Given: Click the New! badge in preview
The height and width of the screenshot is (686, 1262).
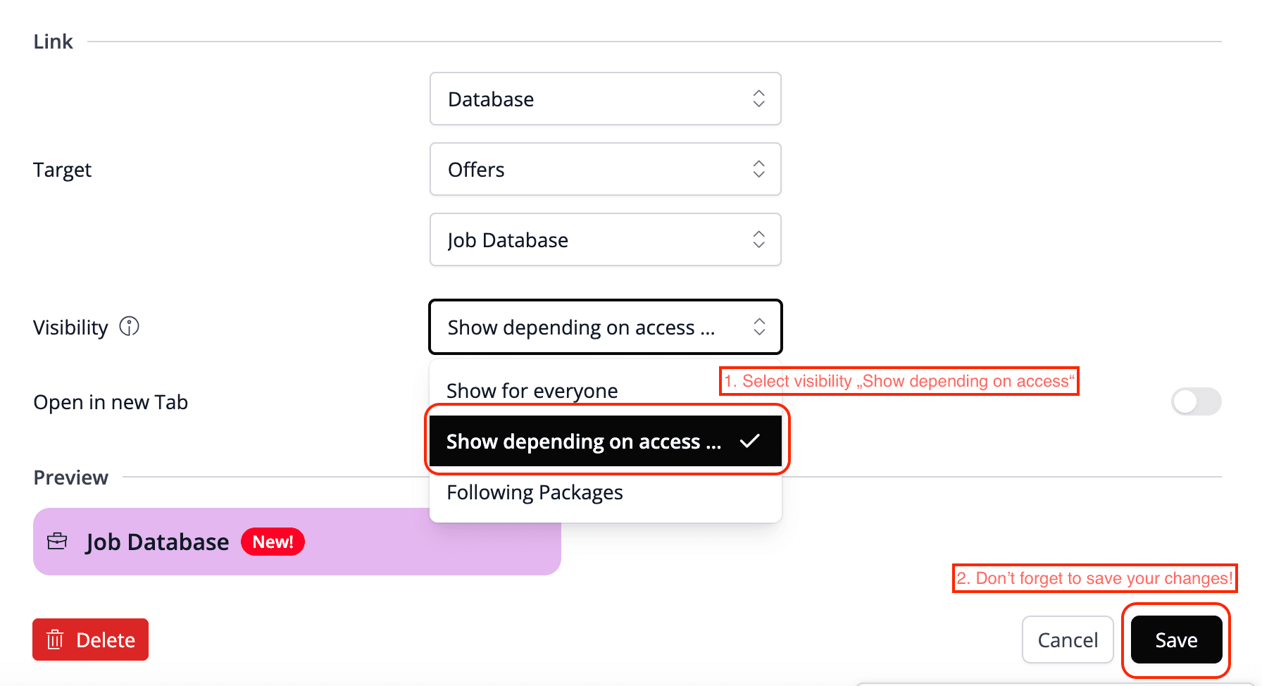Looking at the screenshot, I should click(x=273, y=542).
